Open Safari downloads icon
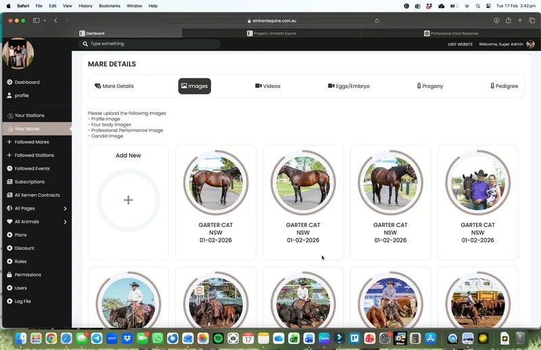The image size is (541, 350). [x=496, y=20]
